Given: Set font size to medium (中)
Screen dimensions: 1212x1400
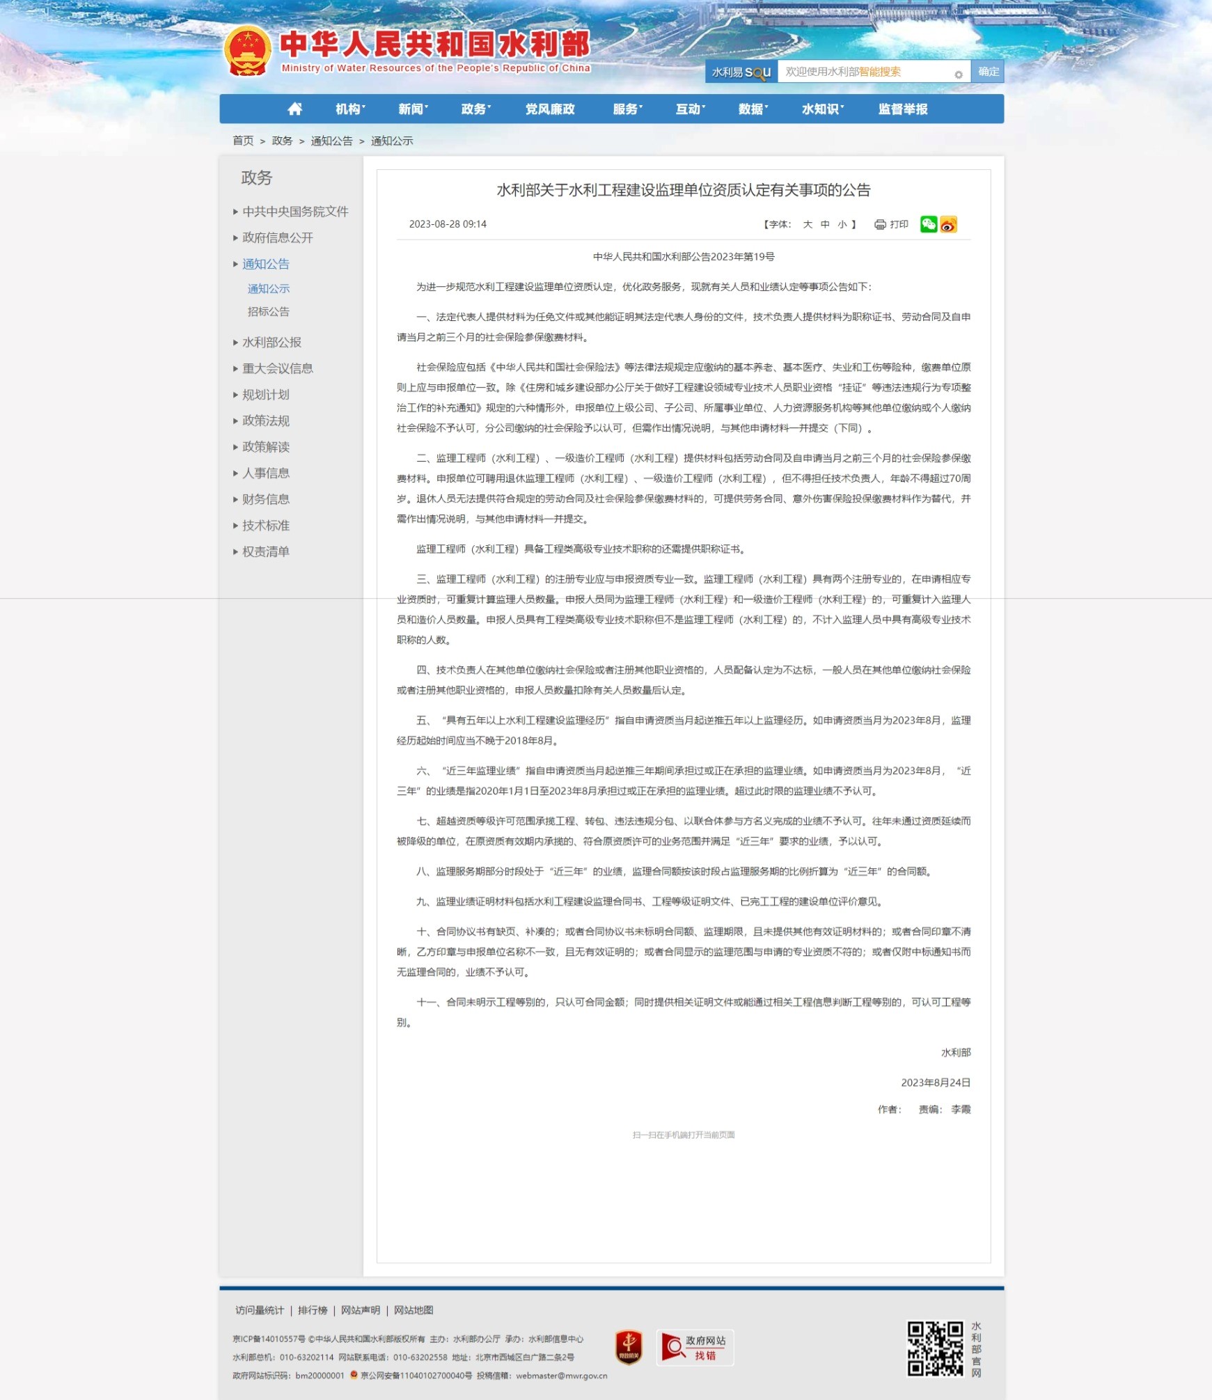Looking at the screenshot, I should tap(825, 224).
